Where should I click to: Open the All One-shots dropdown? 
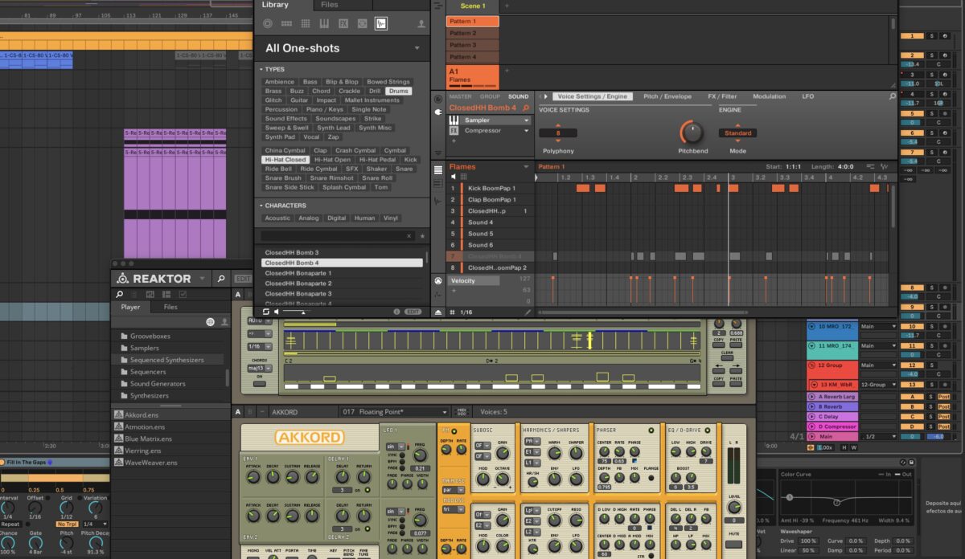417,48
